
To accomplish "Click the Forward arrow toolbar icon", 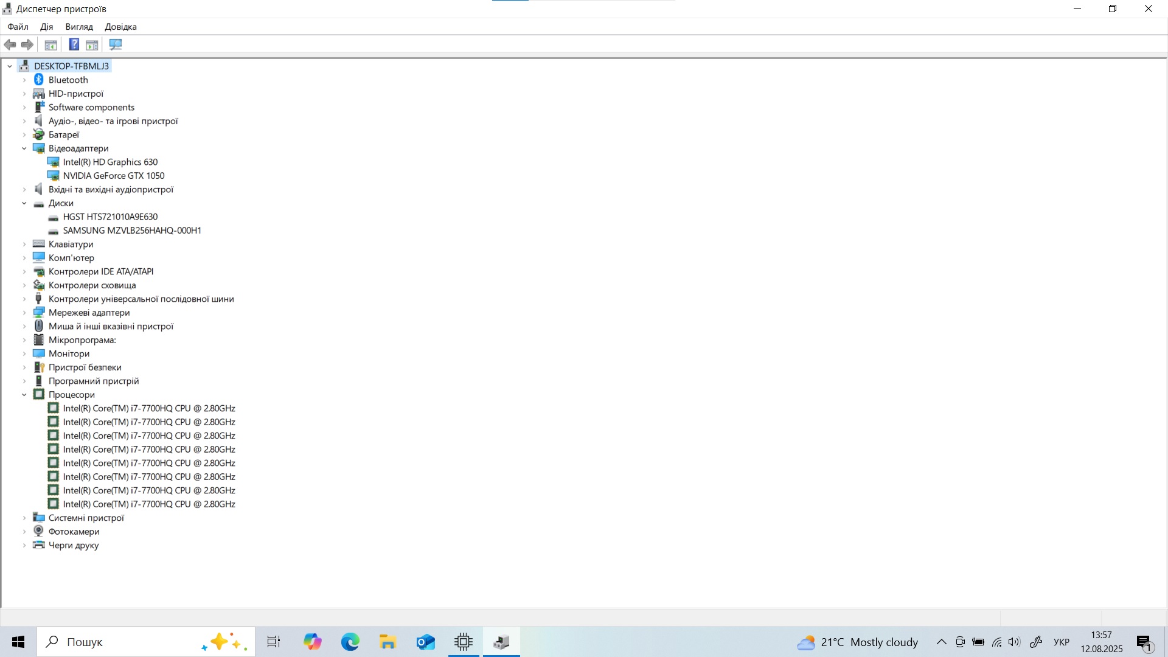I will [27, 44].
